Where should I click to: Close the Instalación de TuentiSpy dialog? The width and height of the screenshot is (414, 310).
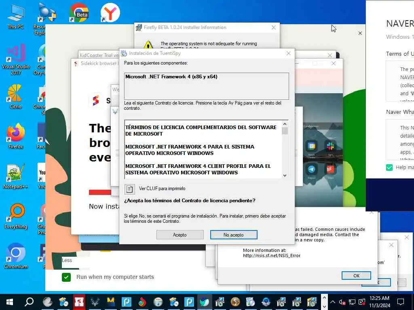point(289,54)
